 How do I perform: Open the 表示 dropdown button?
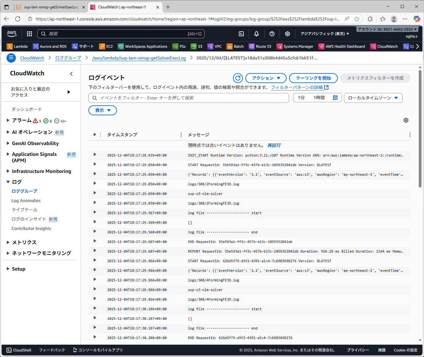tap(103, 110)
